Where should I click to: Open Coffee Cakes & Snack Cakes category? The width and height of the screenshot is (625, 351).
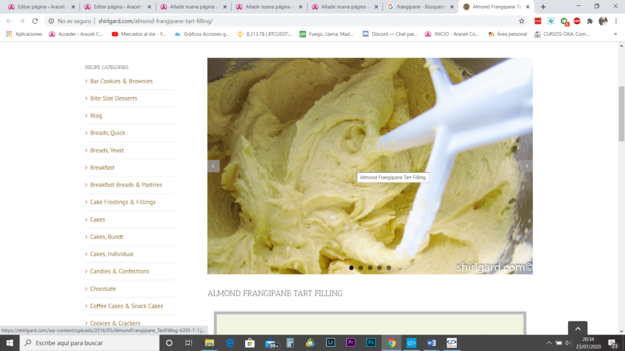pos(126,306)
